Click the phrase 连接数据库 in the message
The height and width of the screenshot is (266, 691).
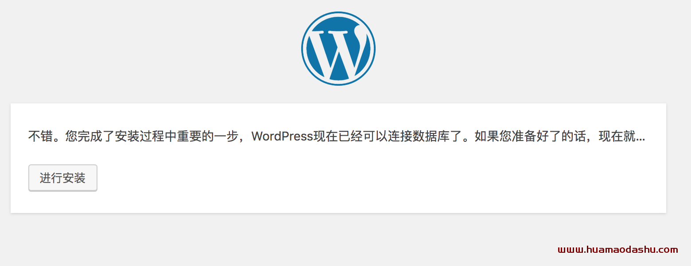(x=413, y=136)
